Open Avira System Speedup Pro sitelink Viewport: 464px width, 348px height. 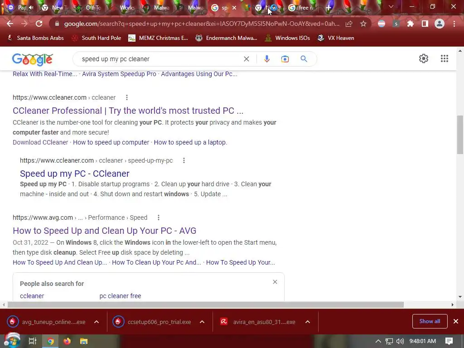point(119,74)
